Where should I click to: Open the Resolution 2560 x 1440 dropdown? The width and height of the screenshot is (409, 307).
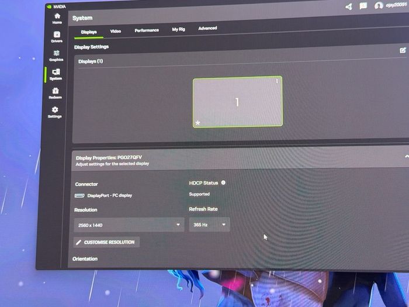[x=129, y=225]
